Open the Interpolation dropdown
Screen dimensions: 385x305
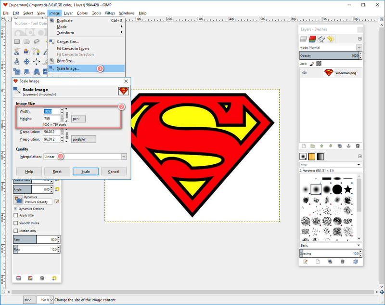(x=124, y=157)
